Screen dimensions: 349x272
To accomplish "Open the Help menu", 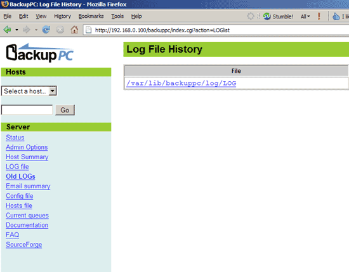I will (136, 16).
